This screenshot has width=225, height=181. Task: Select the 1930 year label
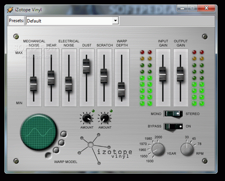pyautogui.click(x=150, y=161)
